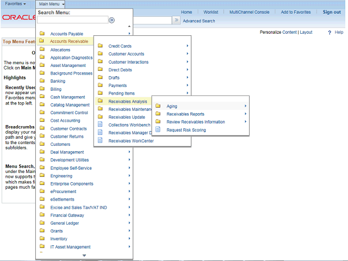
Task: Click the Sign out link
Action: coord(332,12)
